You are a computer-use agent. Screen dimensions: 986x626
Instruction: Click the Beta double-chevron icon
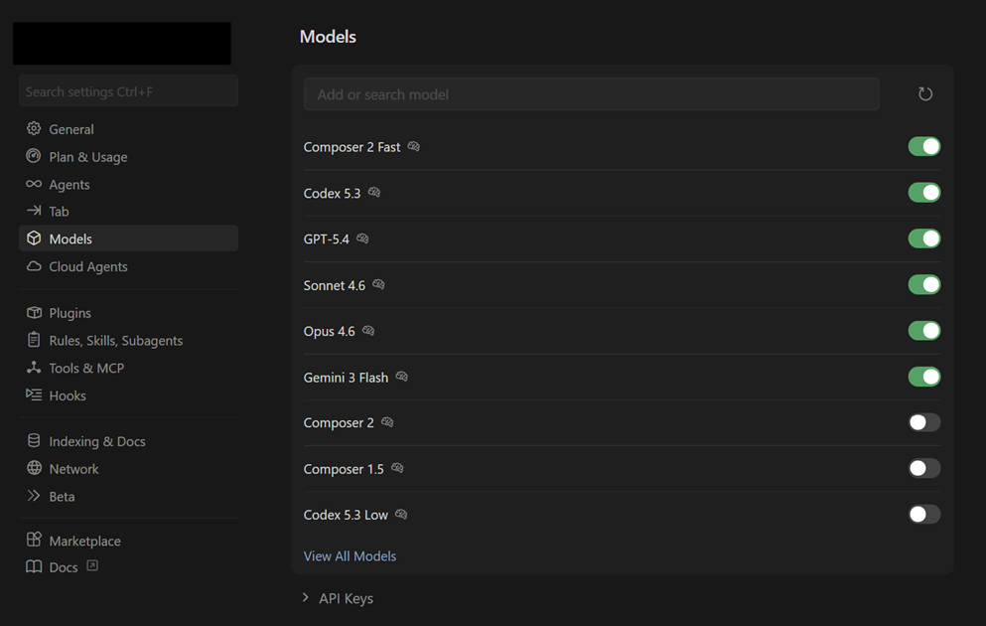[x=34, y=496]
